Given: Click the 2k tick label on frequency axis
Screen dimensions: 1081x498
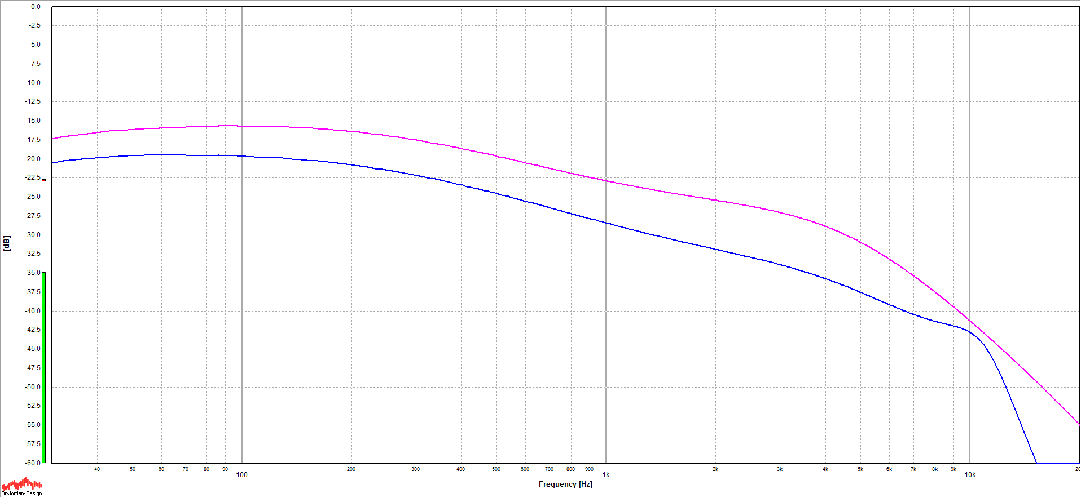Looking at the screenshot, I should pos(715,469).
